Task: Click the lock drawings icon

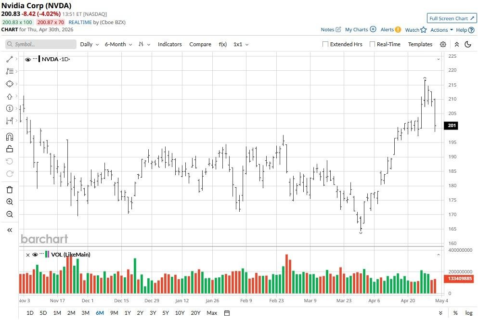Action: click(10, 149)
